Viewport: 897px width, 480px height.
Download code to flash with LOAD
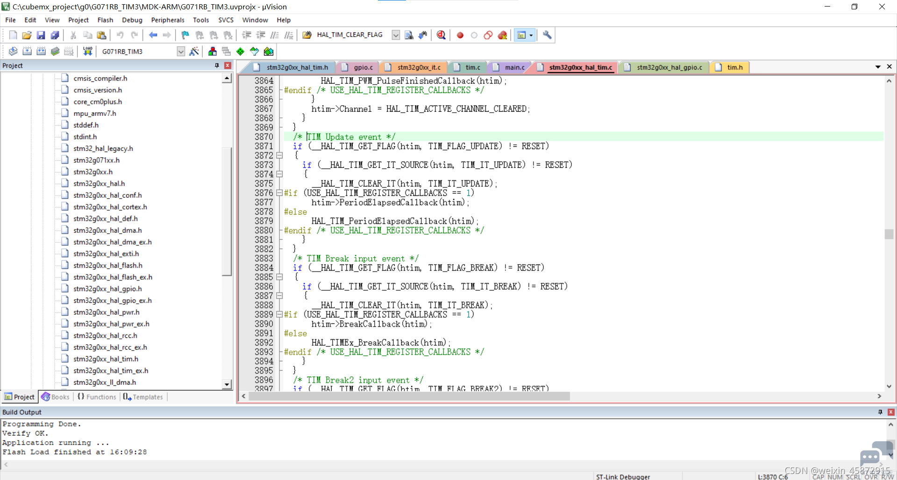pyautogui.click(x=87, y=51)
